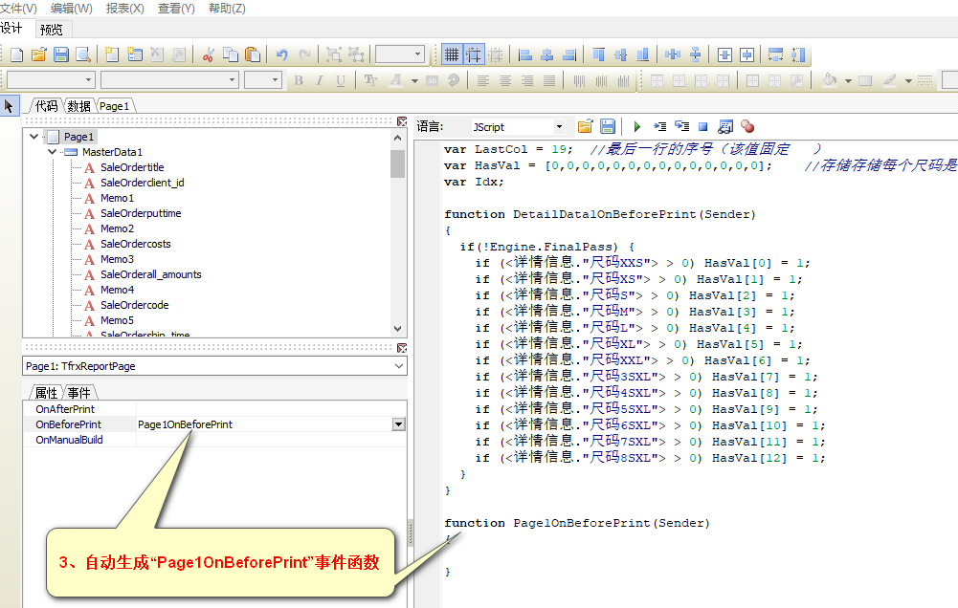958x608 pixels.
Task: Switch to the 数据 tab
Action: 78,106
